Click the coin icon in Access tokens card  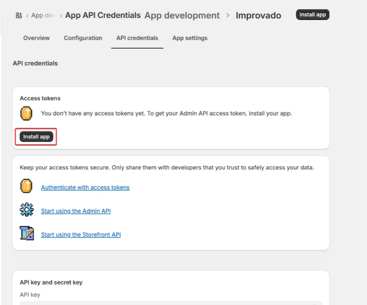tap(26, 113)
